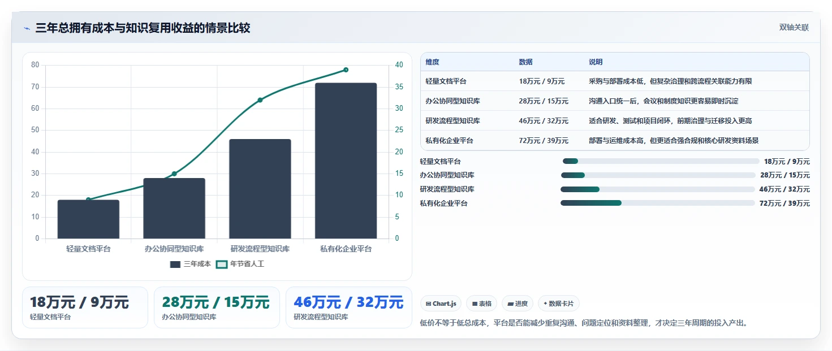
Task: Click right axis value 40
Action: click(399, 65)
